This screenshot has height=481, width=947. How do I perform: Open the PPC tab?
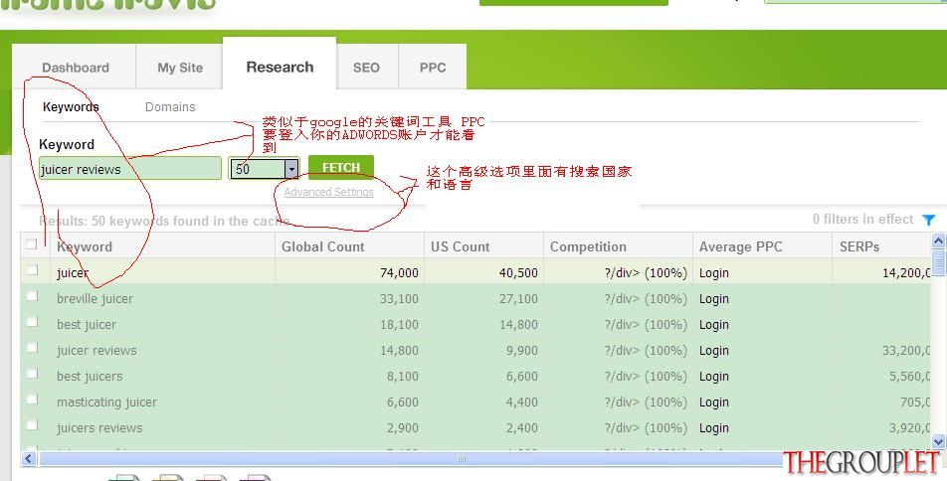433,67
